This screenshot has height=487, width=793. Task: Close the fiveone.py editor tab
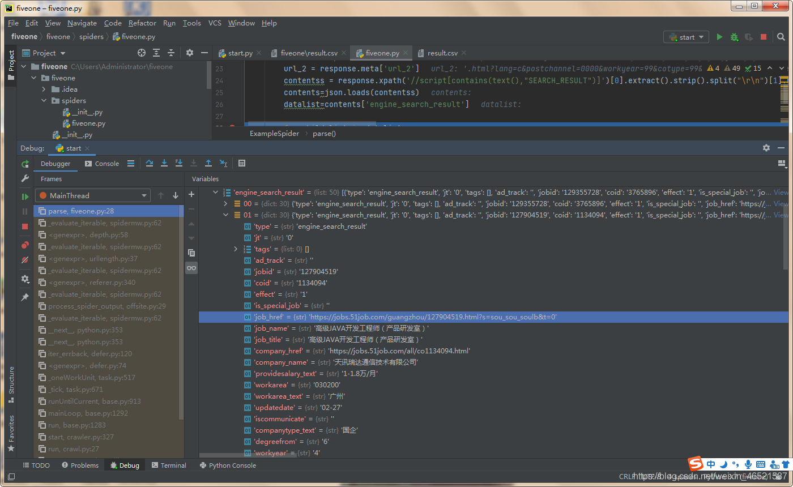(406, 53)
